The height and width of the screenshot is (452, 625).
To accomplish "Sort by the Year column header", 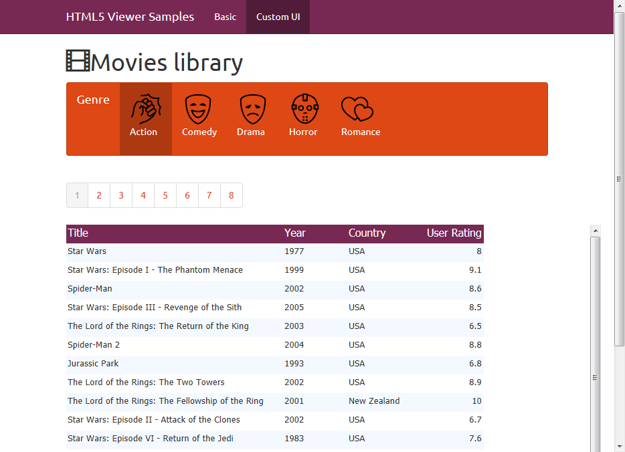I will point(294,233).
